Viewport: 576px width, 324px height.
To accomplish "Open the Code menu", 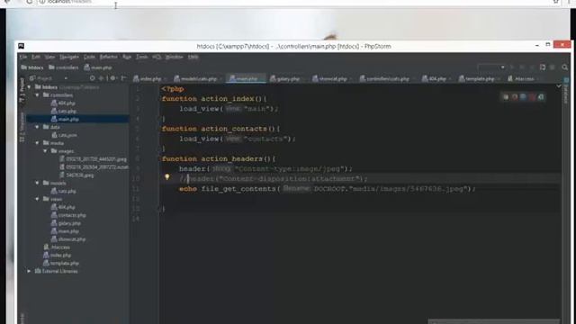I will pyautogui.click(x=89, y=57).
